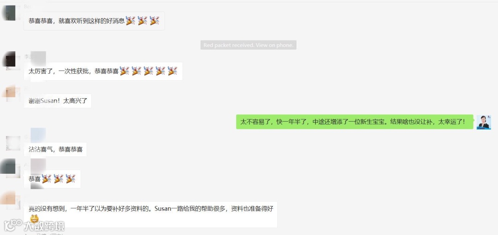Click the avatar beside the '沾沾喜气' message

13,143
